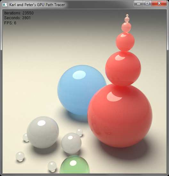Click the green glass sphere at the bottom
This screenshot has width=169, height=176.
(75, 164)
